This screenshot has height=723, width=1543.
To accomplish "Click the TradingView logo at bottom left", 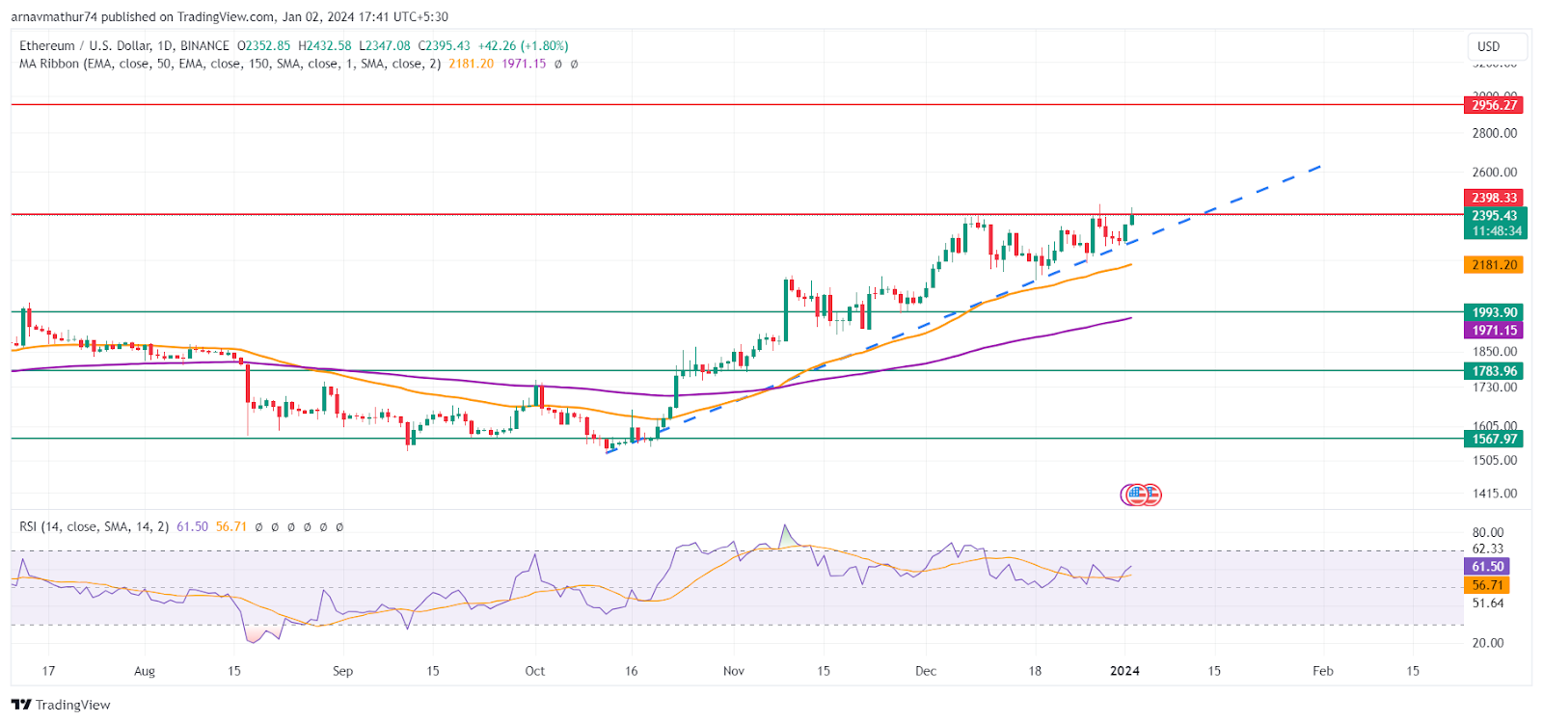I will click(61, 705).
